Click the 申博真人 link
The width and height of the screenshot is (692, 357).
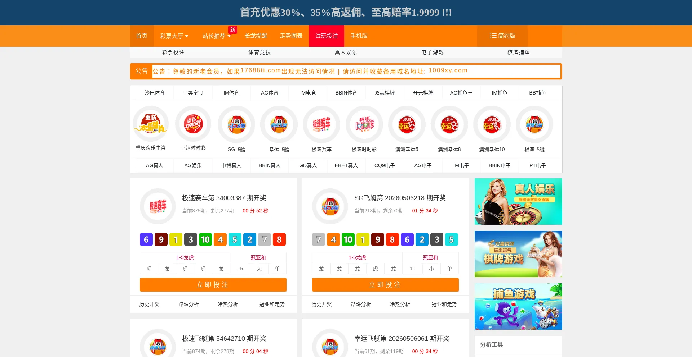pyautogui.click(x=231, y=165)
